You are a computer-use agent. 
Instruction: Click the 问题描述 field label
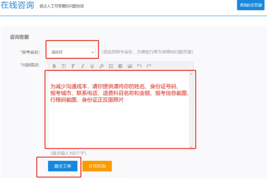pyautogui.click(x=30, y=65)
